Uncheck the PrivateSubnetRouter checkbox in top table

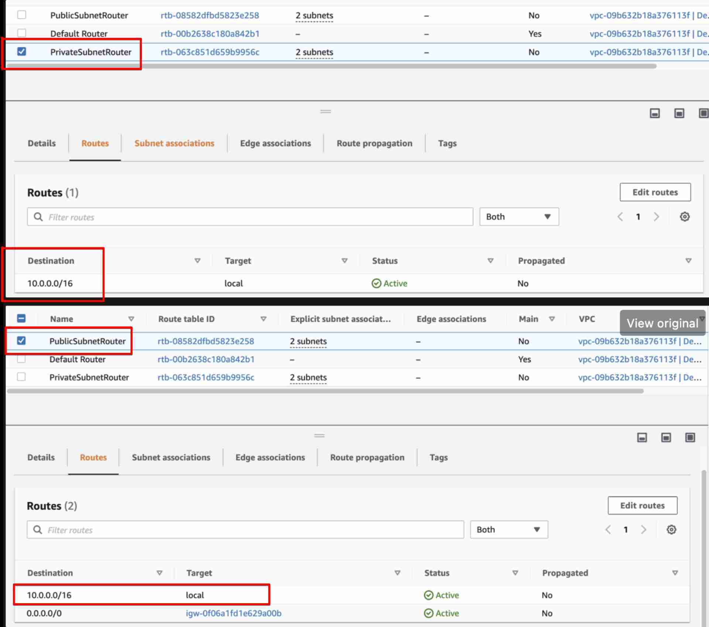pyautogui.click(x=22, y=51)
